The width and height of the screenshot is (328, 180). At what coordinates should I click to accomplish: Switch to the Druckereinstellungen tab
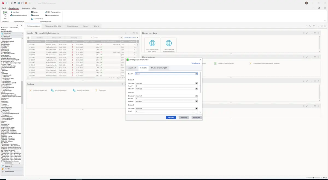(159, 68)
